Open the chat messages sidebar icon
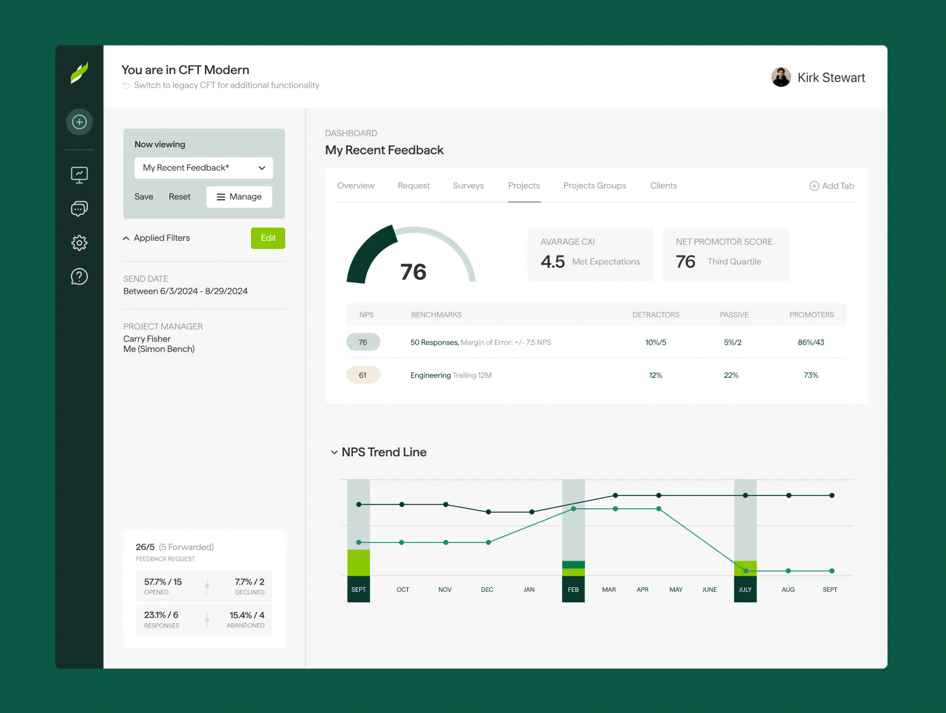The image size is (946, 713). point(79,209)
